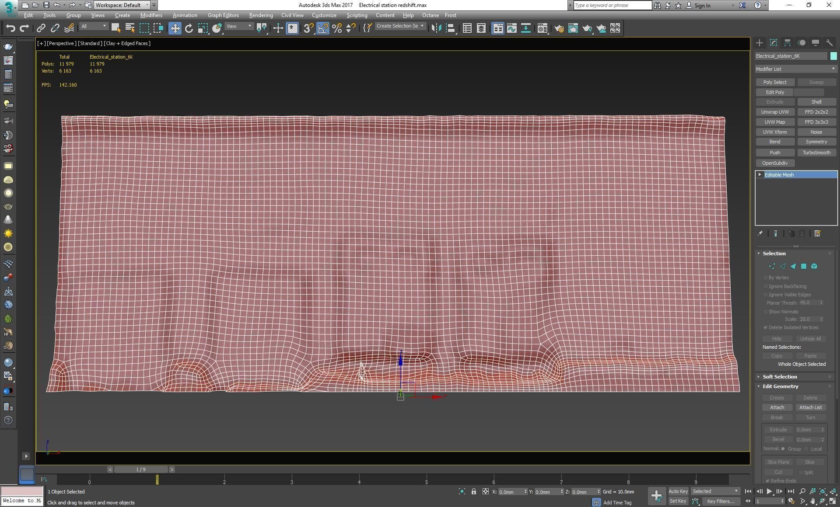Click the object name field Electrical_station_6K
840x507 pixels.
(x=791, y=56)
